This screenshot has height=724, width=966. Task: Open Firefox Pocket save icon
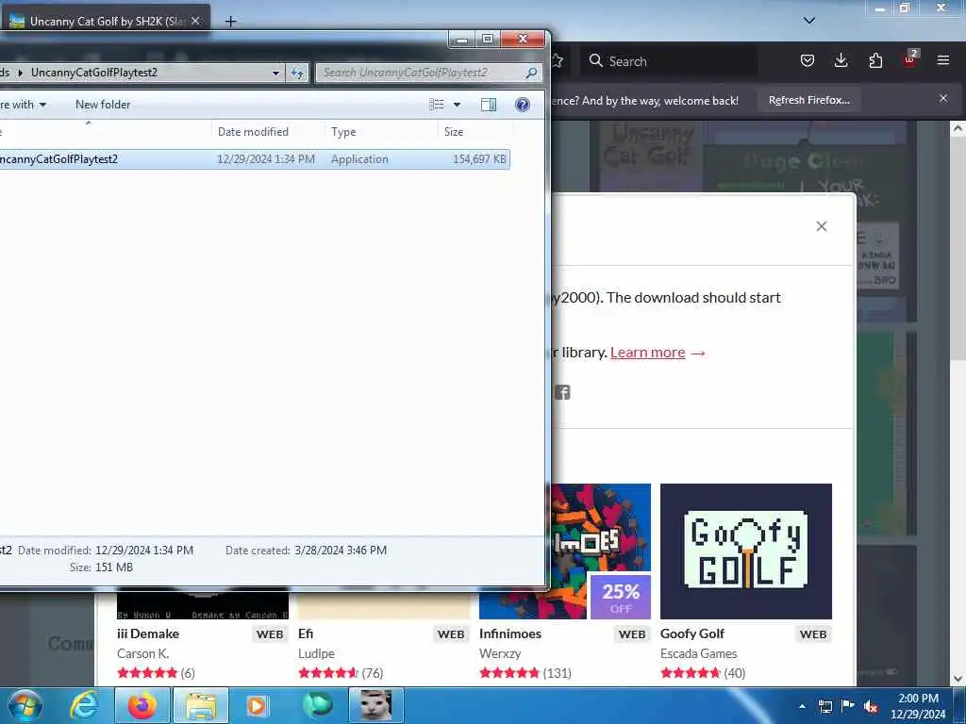[808, 61]
